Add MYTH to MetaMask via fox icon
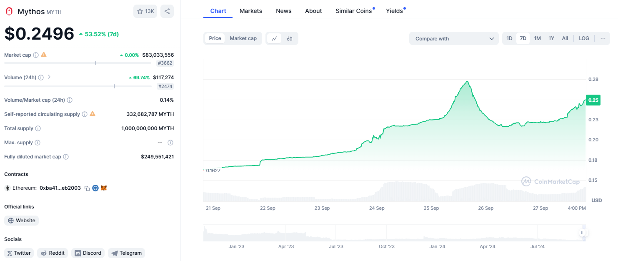Screen dimensions: 618x261 tap(104, 188)
